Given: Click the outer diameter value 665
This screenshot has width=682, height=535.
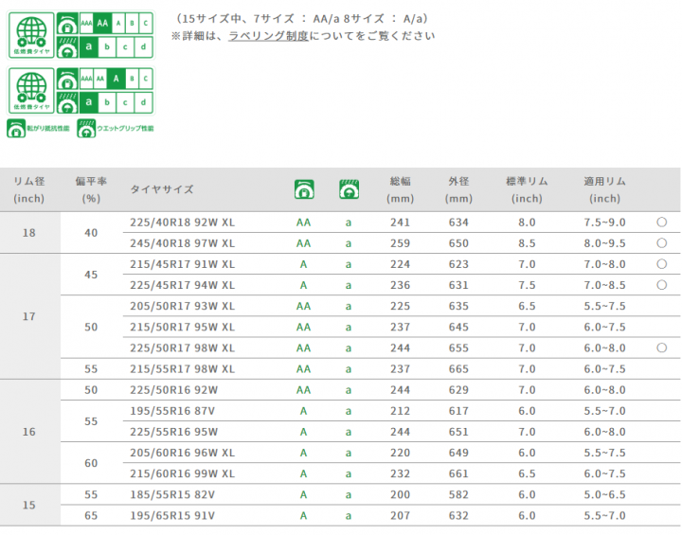Looking at the screenshot, I should 458,369.
